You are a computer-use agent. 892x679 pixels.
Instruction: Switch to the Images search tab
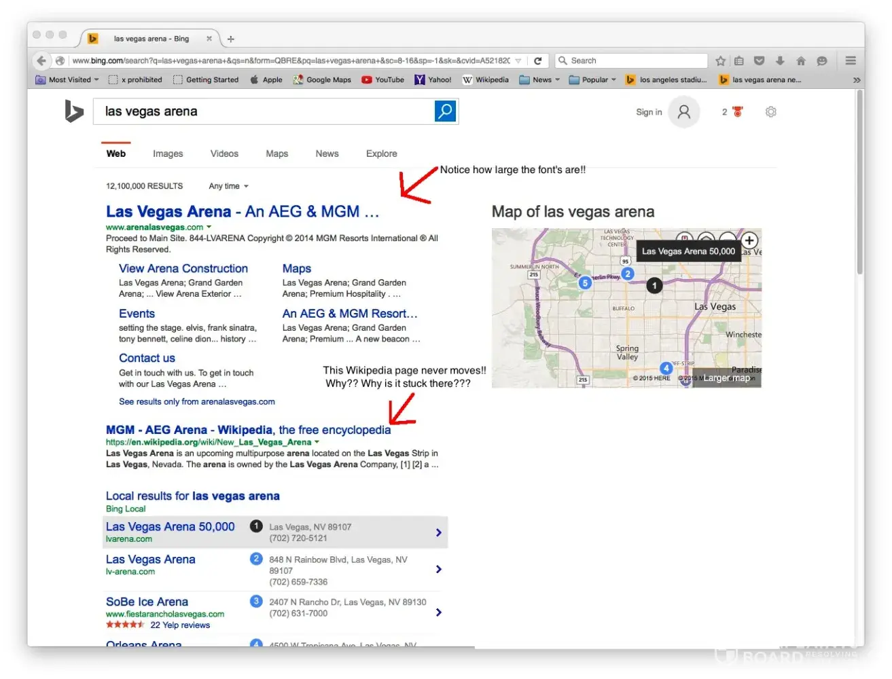point(168,153)
